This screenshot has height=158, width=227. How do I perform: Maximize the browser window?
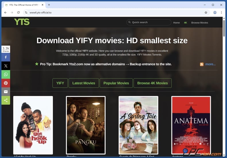tap(213, 5)
